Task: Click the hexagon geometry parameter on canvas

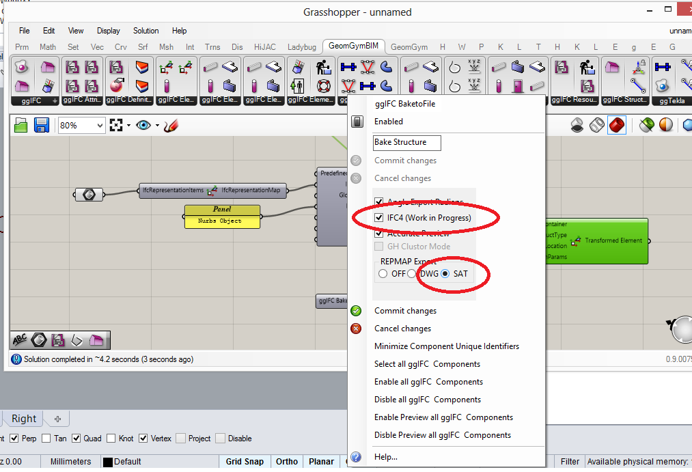Action: pyautogui.click(x=89, y=194)
